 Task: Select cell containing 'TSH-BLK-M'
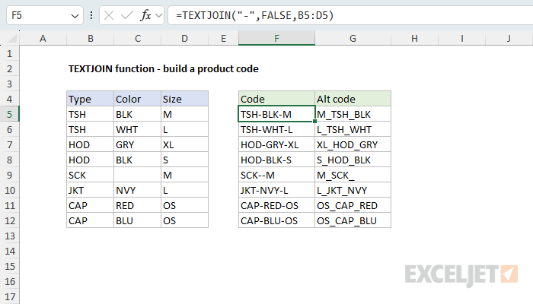coord(276,114)
